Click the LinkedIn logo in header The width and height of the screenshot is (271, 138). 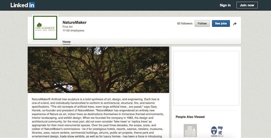tap(23, 5)
